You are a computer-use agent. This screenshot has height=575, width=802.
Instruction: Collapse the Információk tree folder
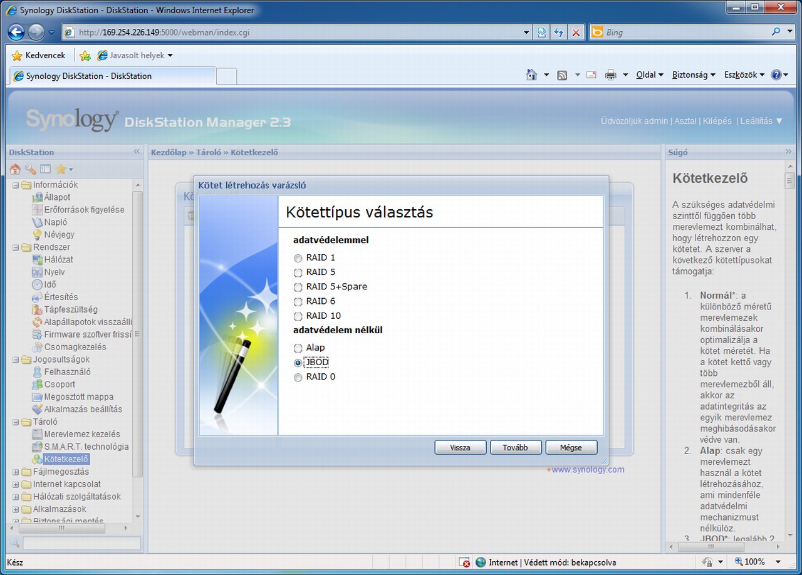pyautogui.click(x=16, y=185)
